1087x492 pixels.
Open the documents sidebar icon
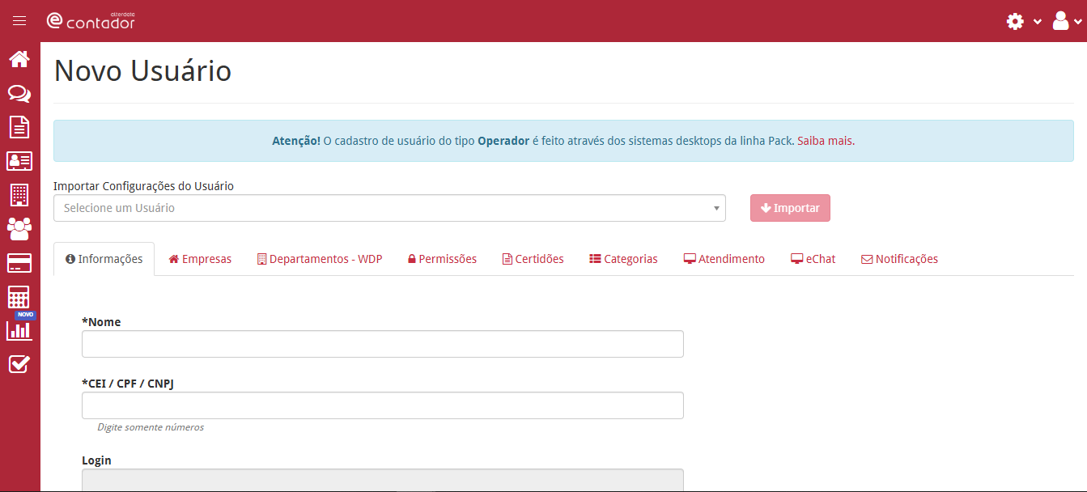tap(19, 127)
